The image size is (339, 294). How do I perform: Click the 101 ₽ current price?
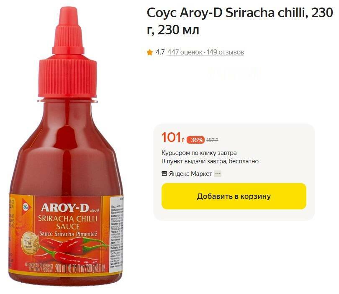tap(173, 138)
